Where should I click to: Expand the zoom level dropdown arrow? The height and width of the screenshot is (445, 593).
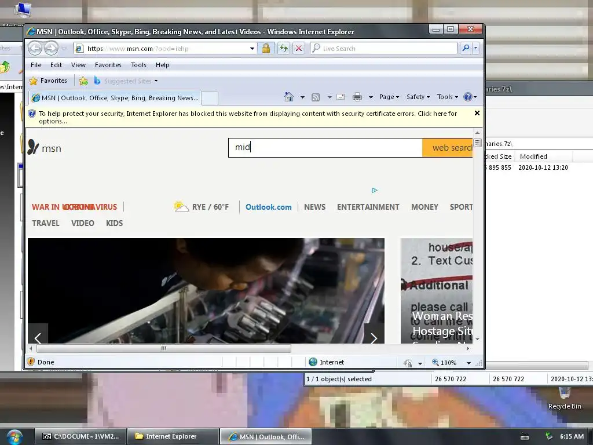[468, 363]
